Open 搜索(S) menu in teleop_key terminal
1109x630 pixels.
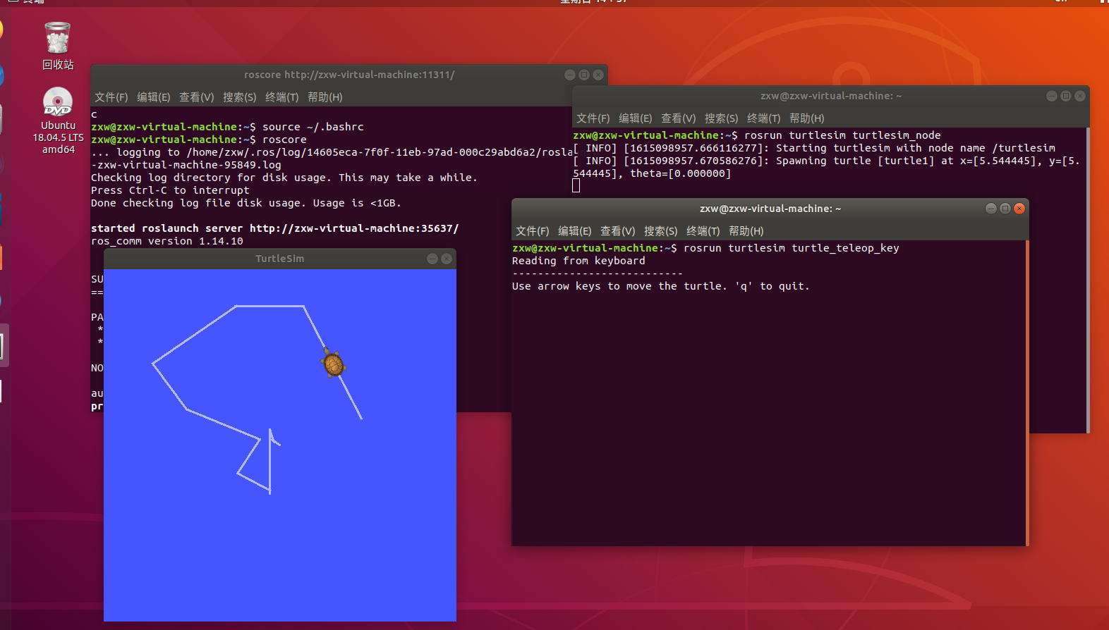(x=661, y=231)
